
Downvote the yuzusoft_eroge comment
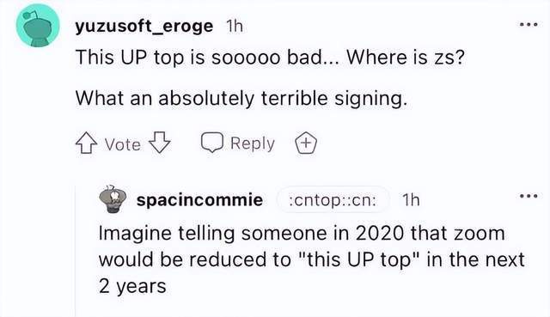(x=160, y=143)
